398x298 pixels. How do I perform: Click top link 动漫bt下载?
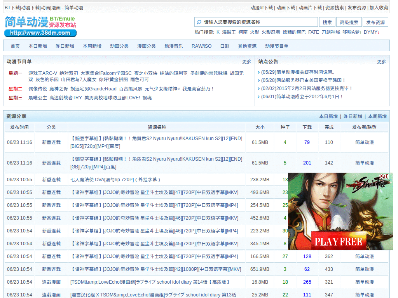[x=262, y=8]
